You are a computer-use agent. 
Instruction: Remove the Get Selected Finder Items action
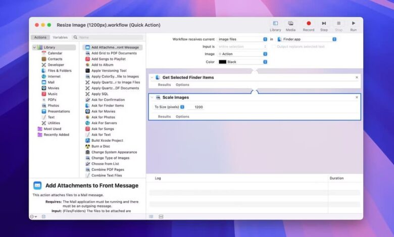[x=357, y=78]
